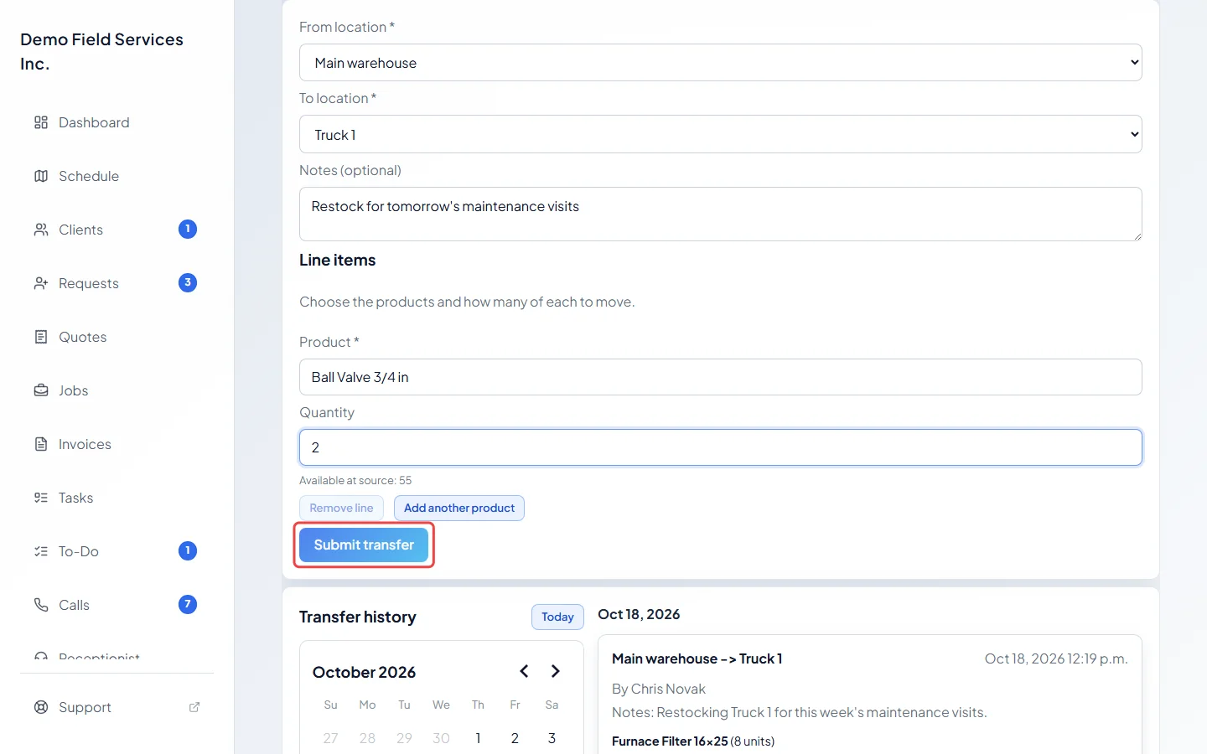Click the Demo Field Services Inc. title
This screenshot has width=1207, height=754.
tap(102, 51)
